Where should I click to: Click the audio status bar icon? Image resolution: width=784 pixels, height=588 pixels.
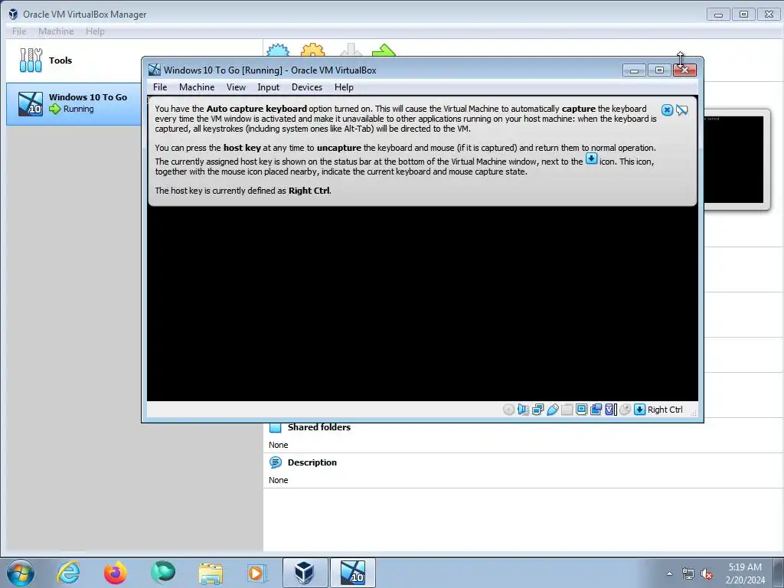pyautogui.click(x=523, y=410)
